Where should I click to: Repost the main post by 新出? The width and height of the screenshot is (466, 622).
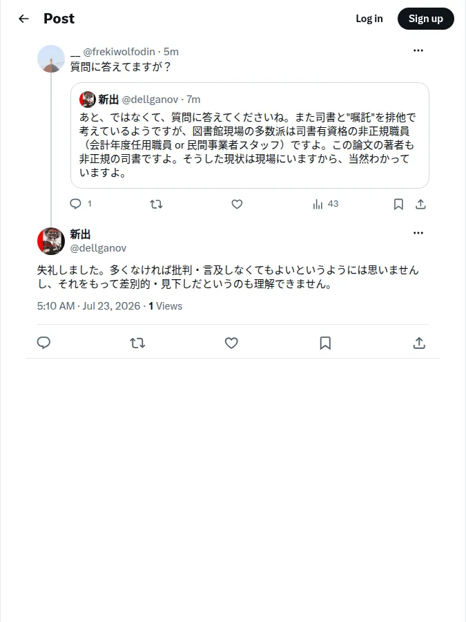(137, 343)
